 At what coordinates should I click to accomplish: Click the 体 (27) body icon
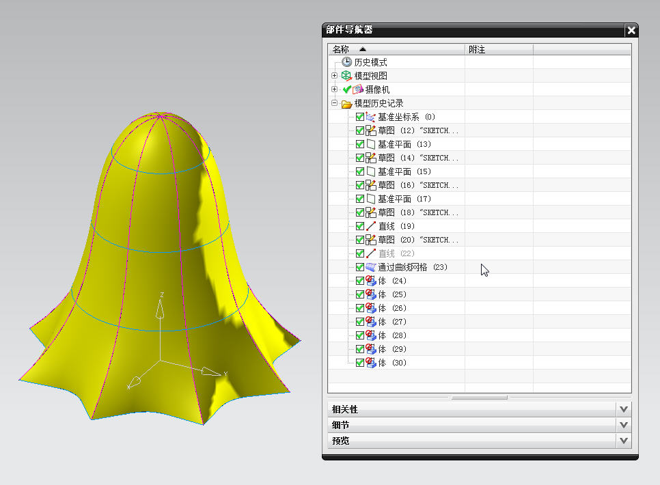pyautogui.click(x=370, y=322)
